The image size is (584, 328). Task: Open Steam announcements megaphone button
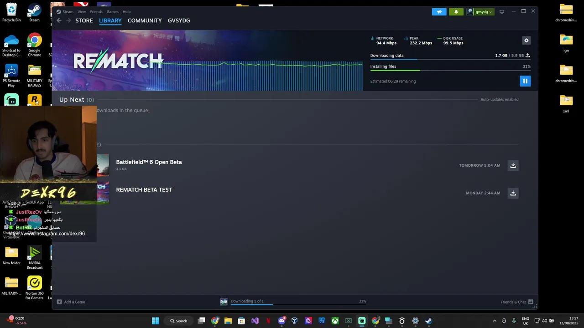tap(439, 12)
